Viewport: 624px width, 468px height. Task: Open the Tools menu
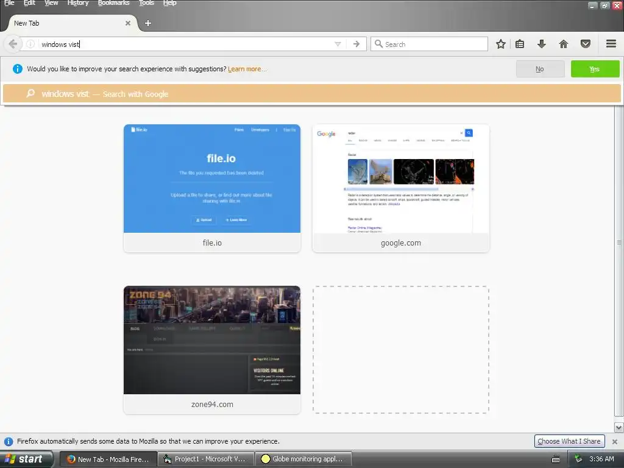tap(146, 3)
